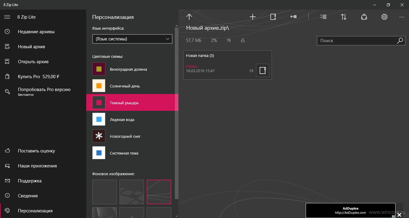Choose Солнечный день color scheme
409x218 pixels.
tap(132, 86)
